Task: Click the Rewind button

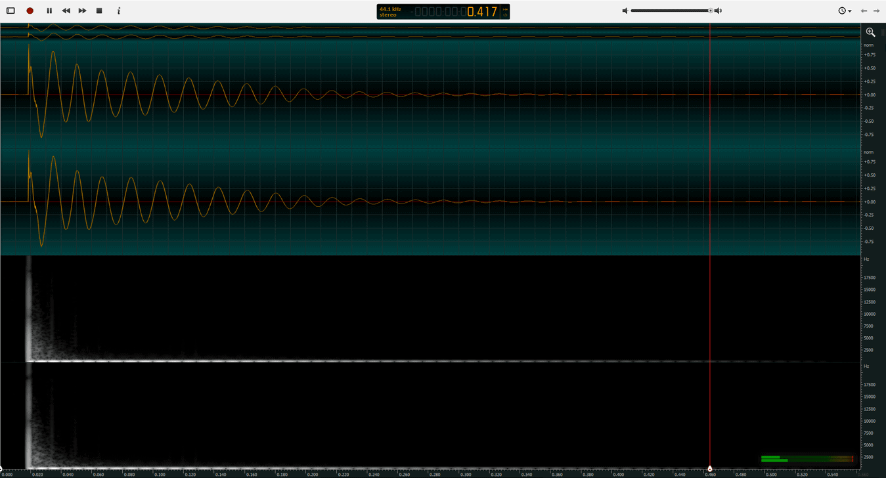Action: (66, 11)
